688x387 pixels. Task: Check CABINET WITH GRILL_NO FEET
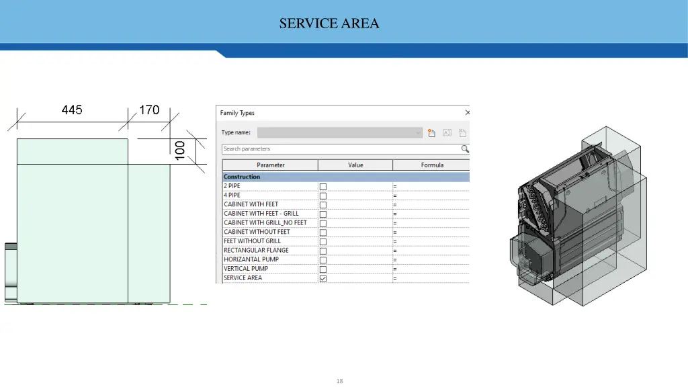pyautogui.click(x=323, y=223)
